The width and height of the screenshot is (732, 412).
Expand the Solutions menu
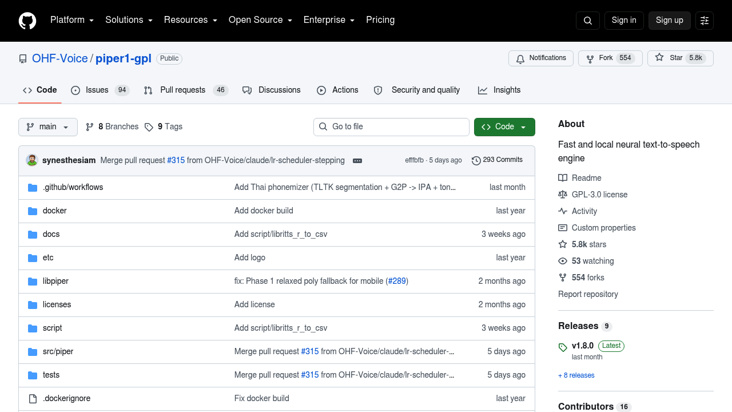(x=129, y=20)
